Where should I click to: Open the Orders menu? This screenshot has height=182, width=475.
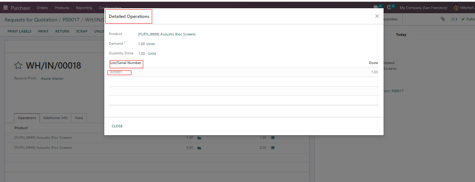coord(42,8)
